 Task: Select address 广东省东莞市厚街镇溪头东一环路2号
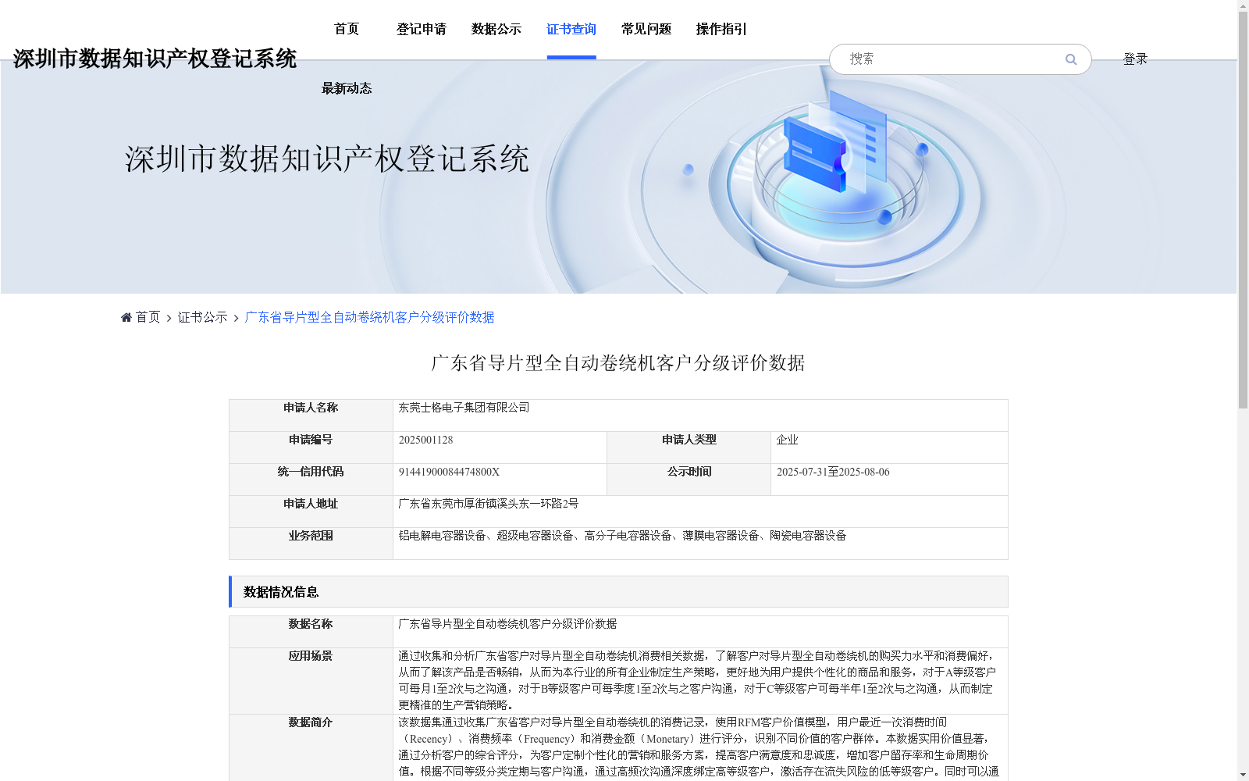click(489, 504)
